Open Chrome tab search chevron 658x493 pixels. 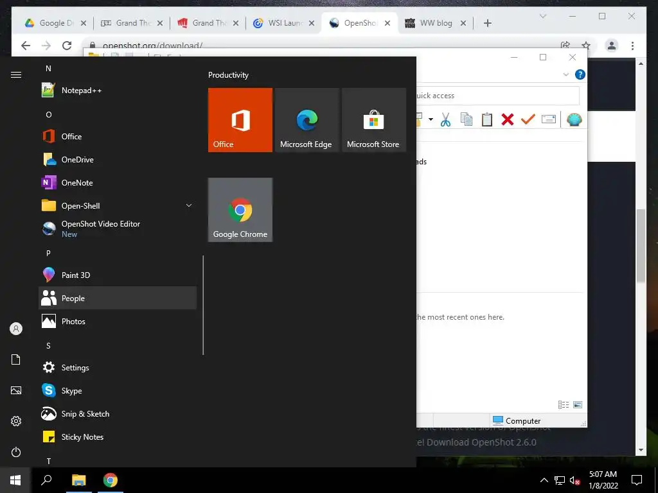pos(542,16)
